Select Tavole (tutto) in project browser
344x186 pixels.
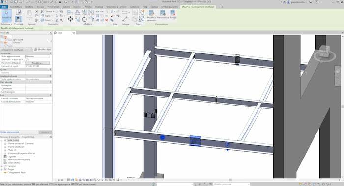tap(14, 163)
